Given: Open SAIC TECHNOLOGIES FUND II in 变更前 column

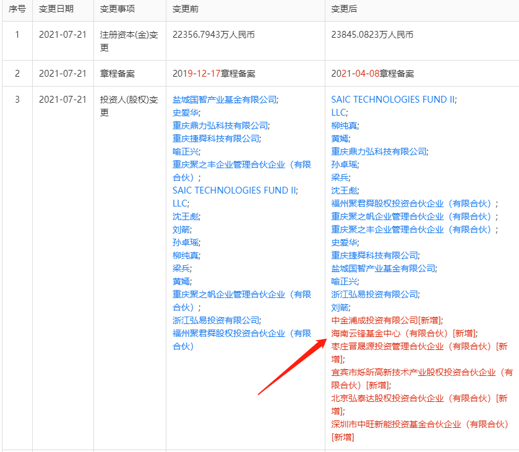Looking at the screenshot, I should tap(234, 190).
